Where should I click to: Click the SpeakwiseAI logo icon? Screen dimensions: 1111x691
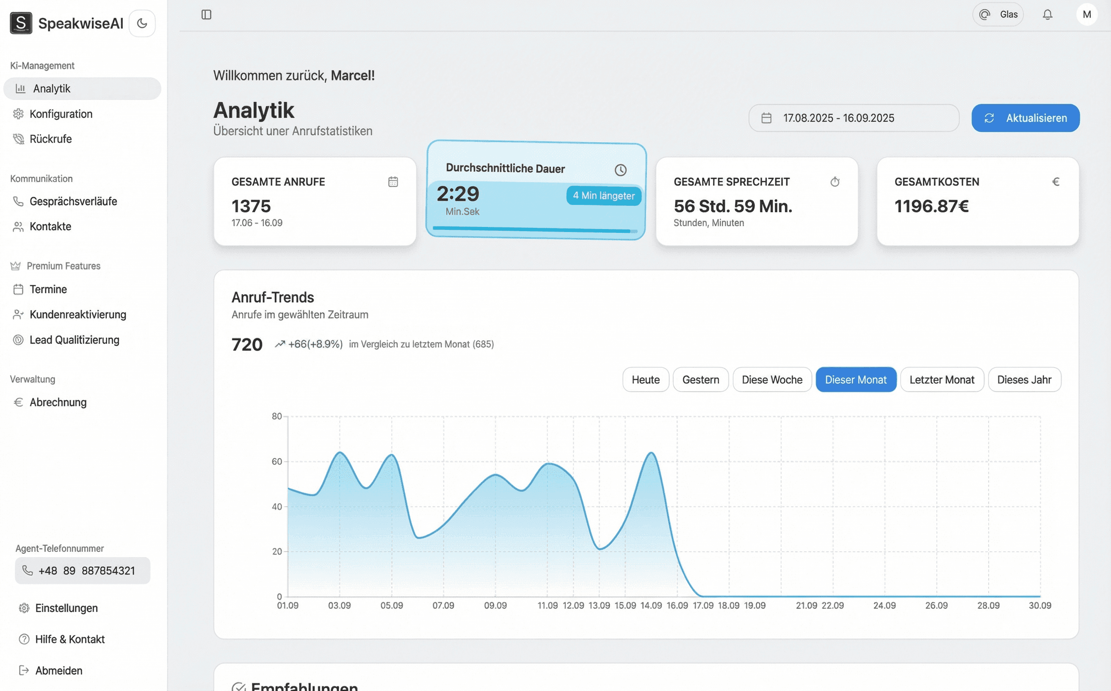point(21,23)
